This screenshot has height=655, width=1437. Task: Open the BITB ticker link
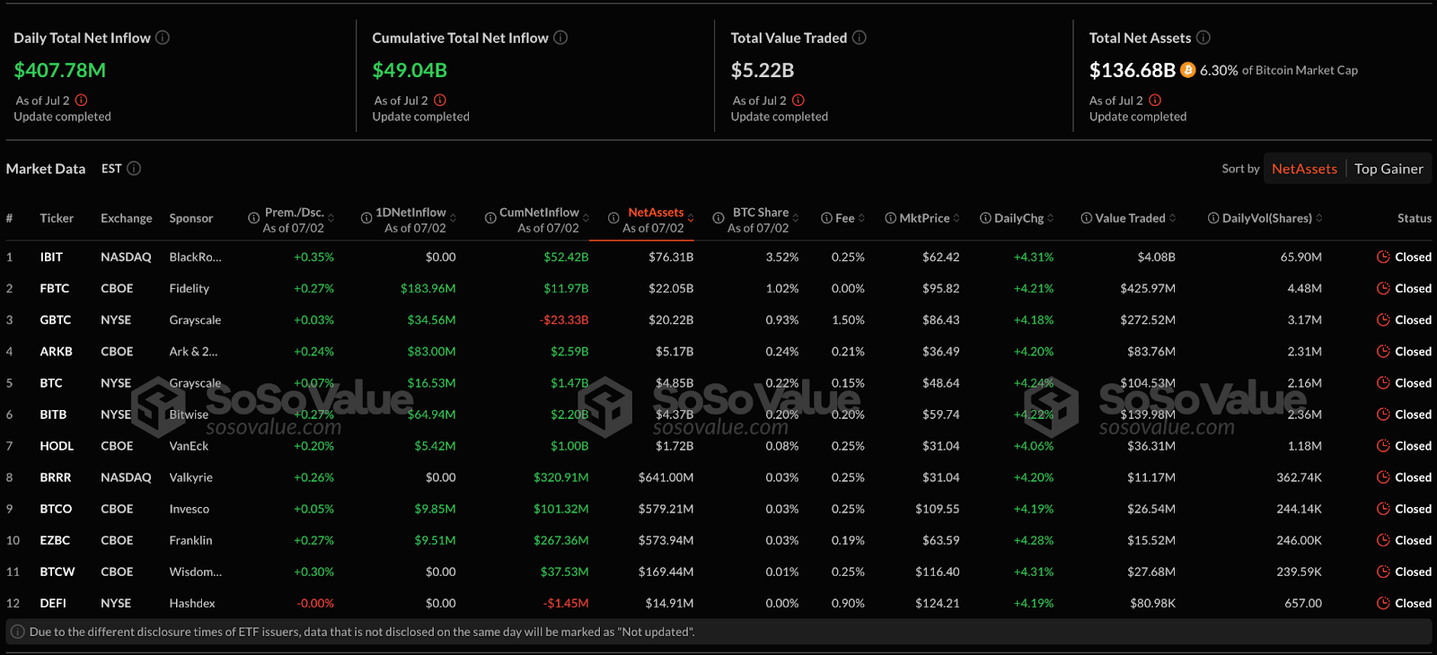coord(53,415)
